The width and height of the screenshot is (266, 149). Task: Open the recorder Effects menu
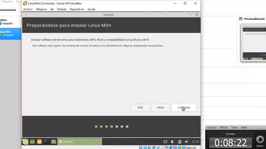coord(224,127)
